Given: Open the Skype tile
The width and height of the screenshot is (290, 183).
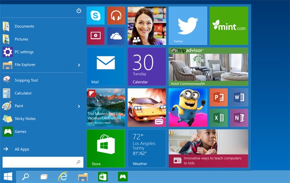Looking at the screenshot, I should (x=95, y=16).
